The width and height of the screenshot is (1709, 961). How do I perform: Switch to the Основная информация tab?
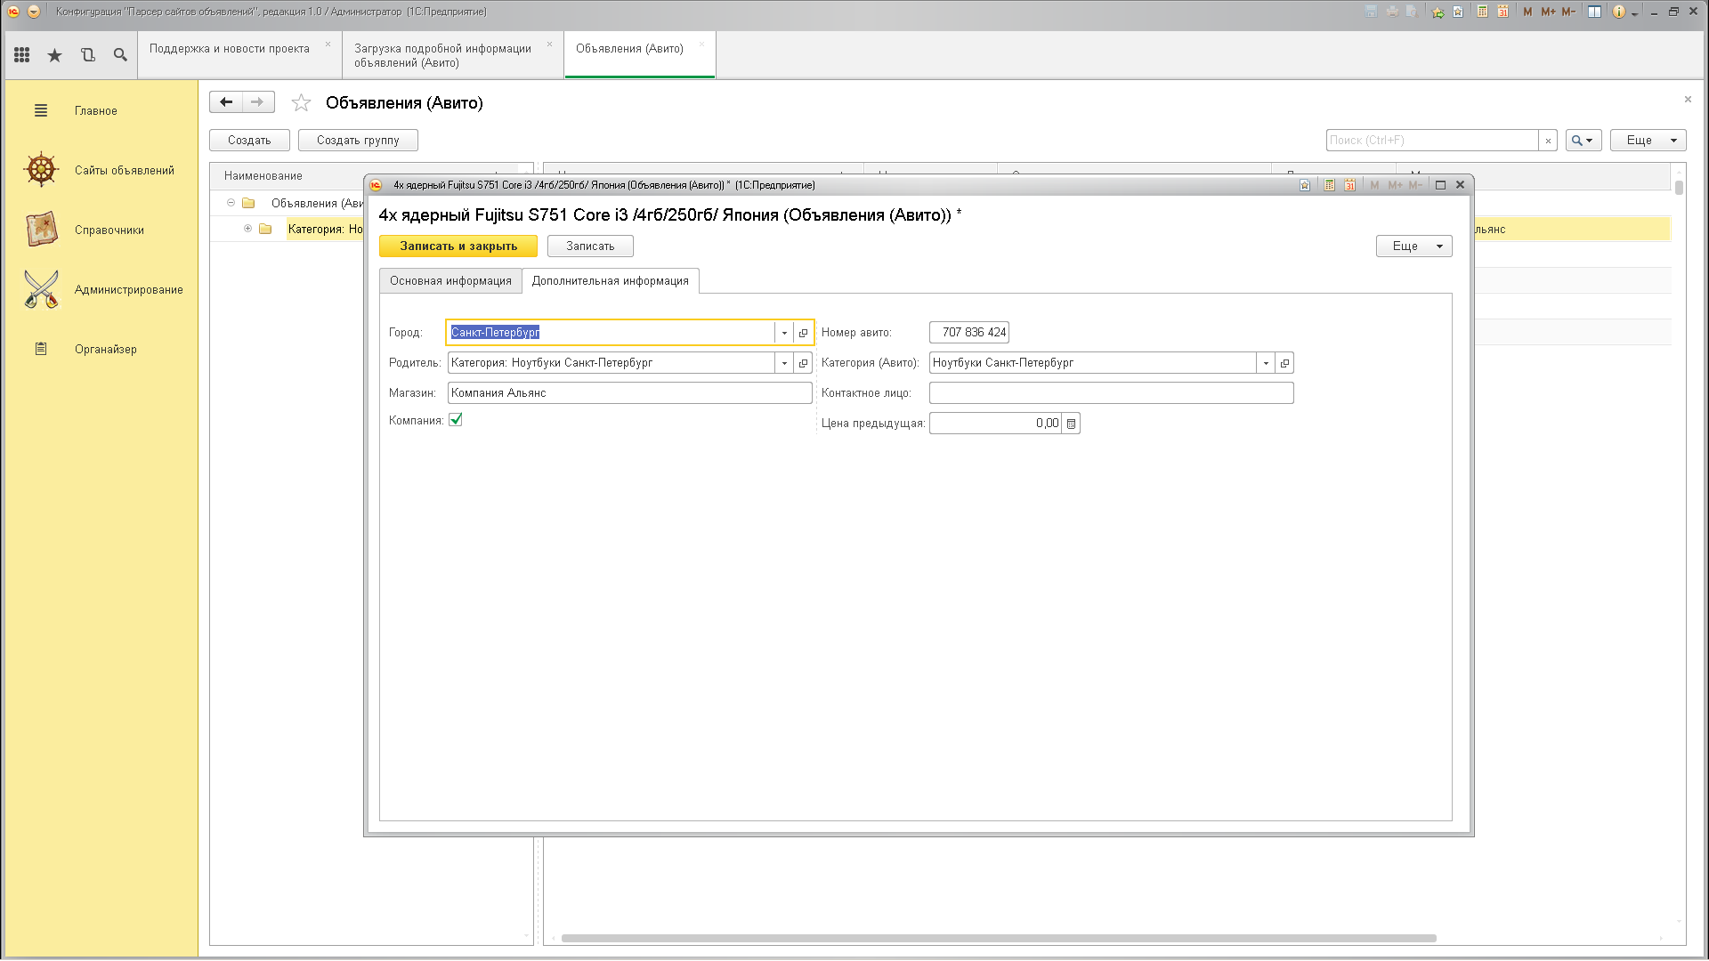[450, 281]
